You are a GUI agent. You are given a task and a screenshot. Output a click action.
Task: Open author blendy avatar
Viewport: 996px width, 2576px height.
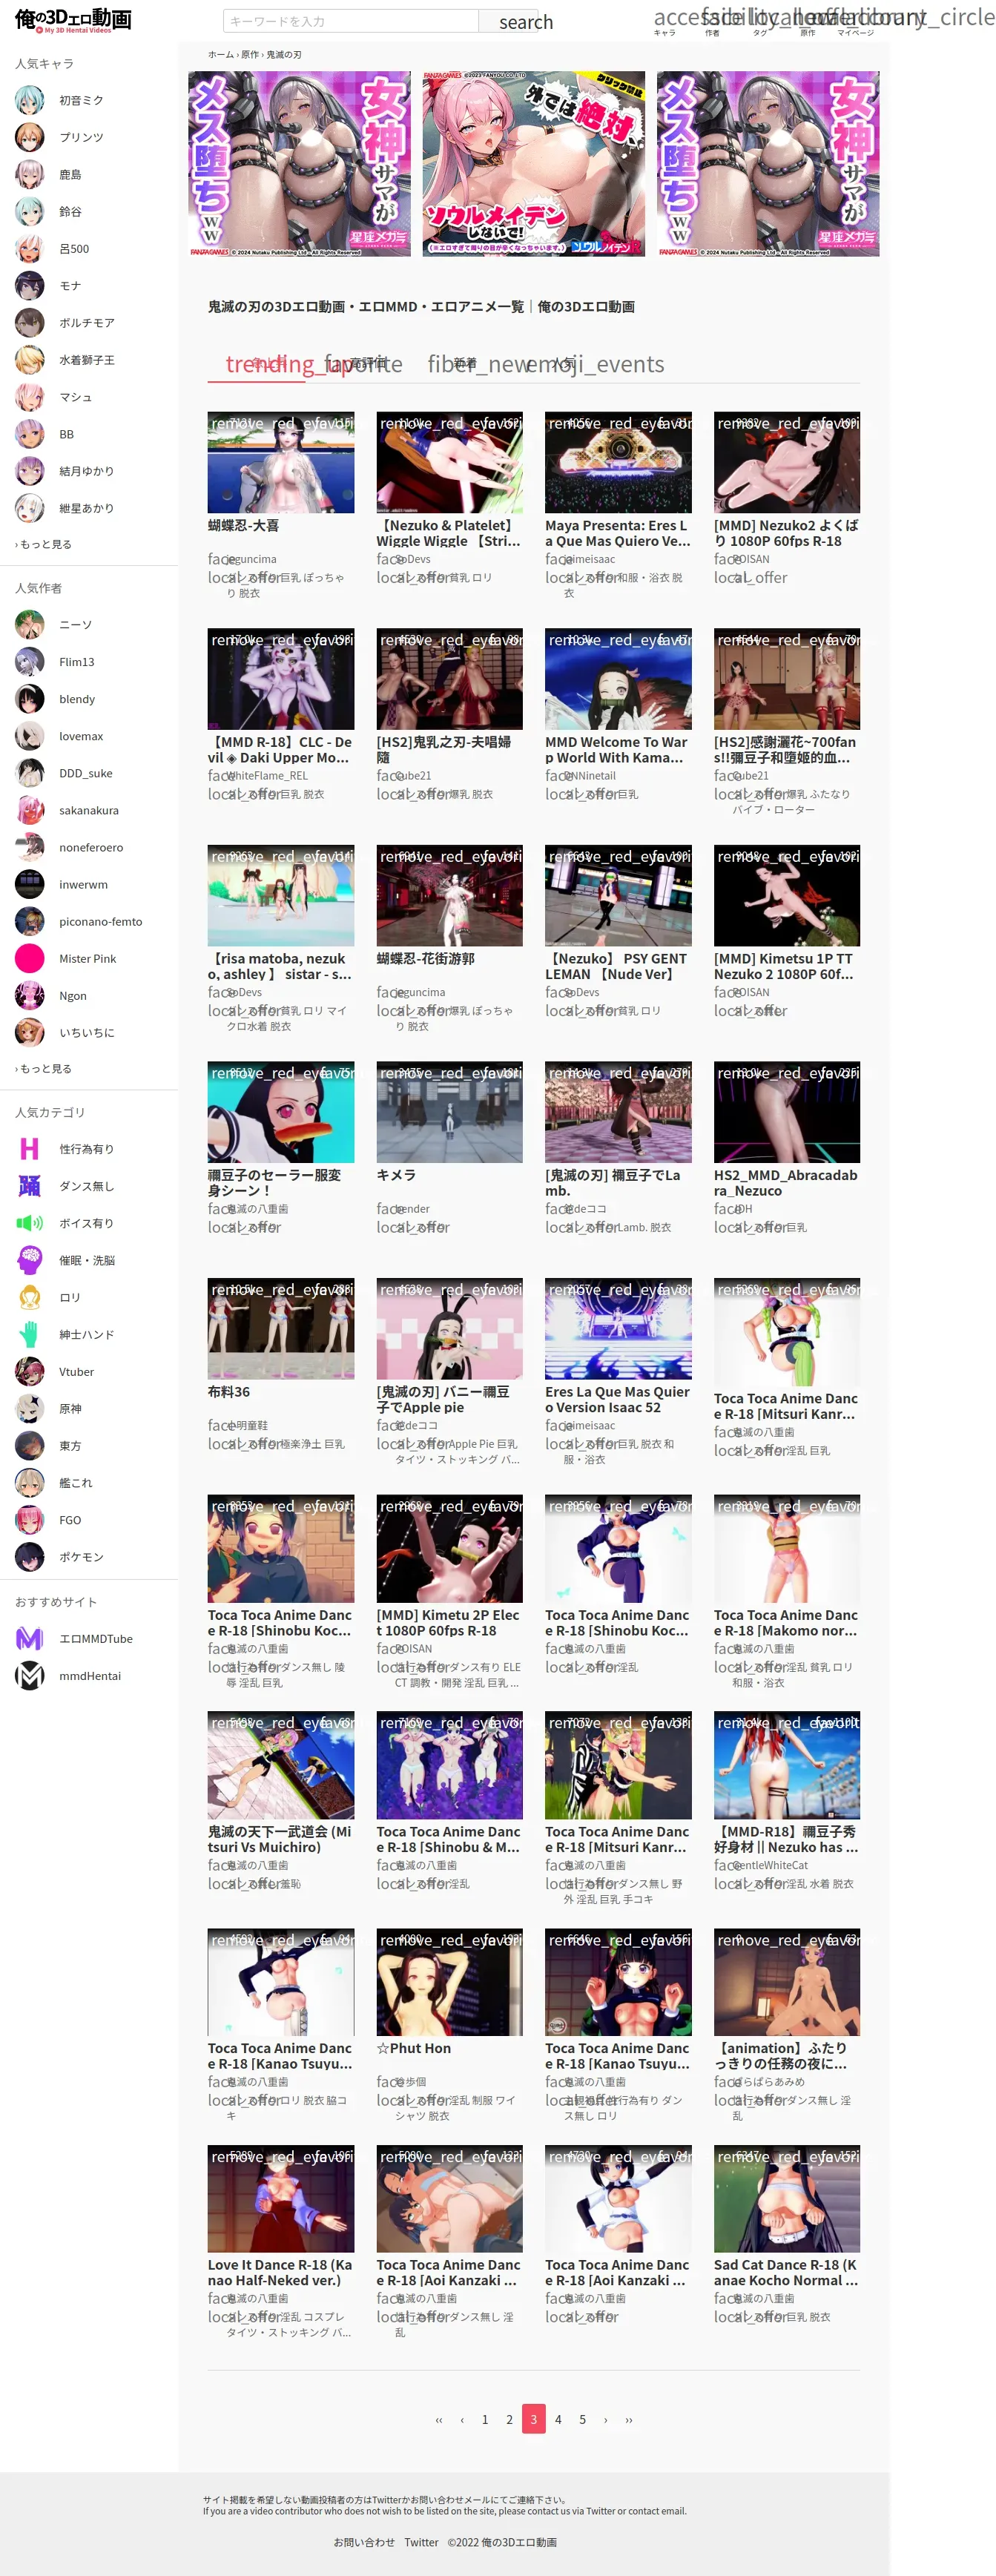pos(29,699)
